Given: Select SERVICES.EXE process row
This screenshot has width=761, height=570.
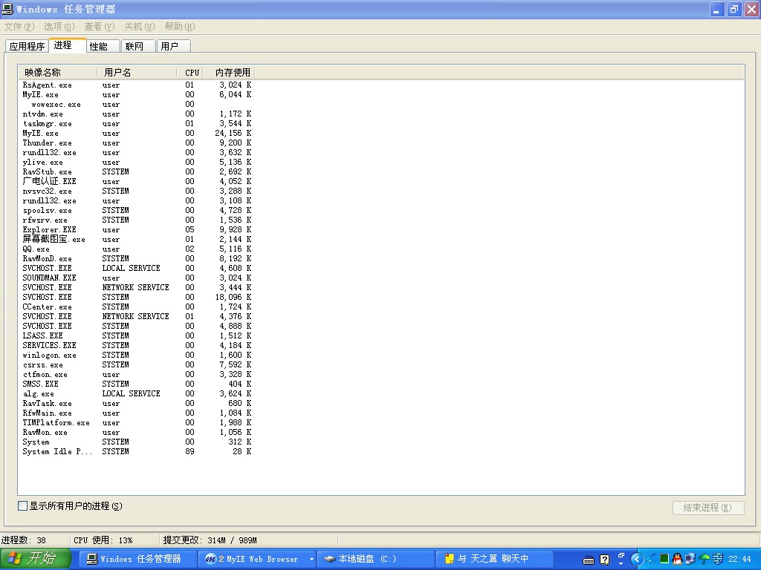Looking at the screenshot, I should pos(137,345).
